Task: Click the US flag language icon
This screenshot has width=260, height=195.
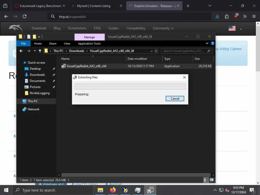Action: tap(232, 28)
